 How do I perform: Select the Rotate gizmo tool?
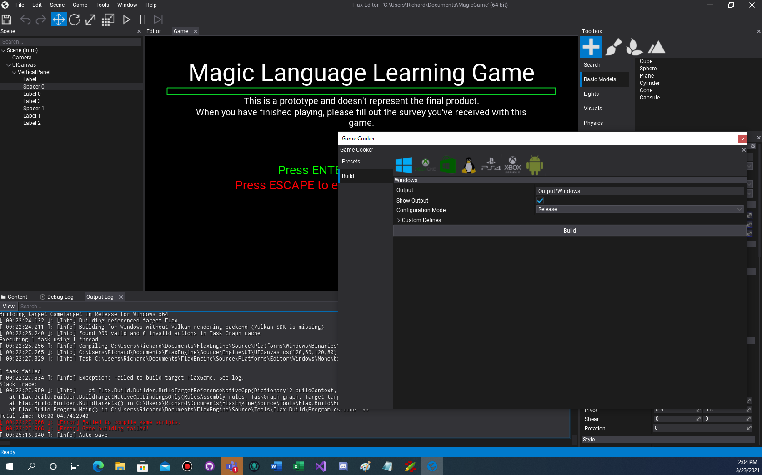pyautogui.click(x=74, y=19)
